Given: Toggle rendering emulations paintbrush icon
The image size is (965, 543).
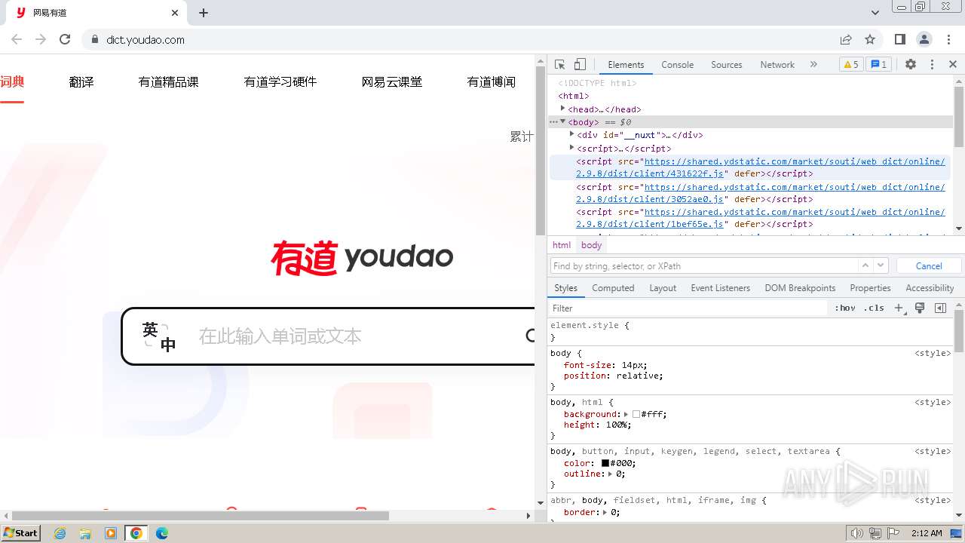Looking at the screenshot, I should tap(920, 308).
